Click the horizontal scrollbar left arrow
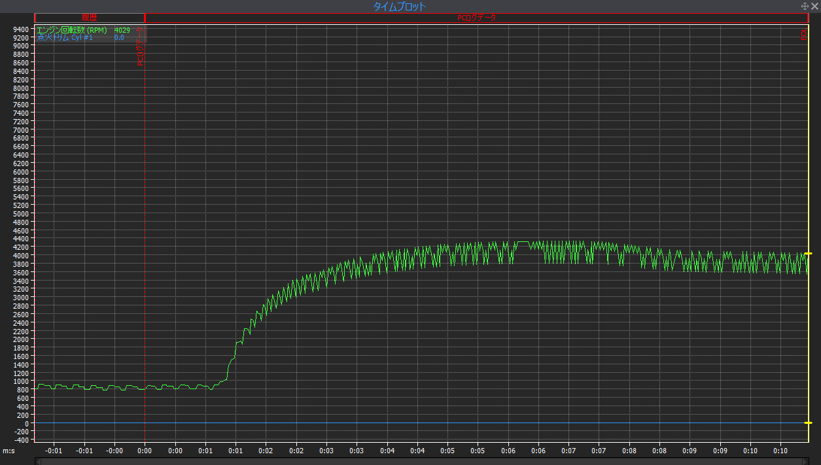 (x=38, y=461)
